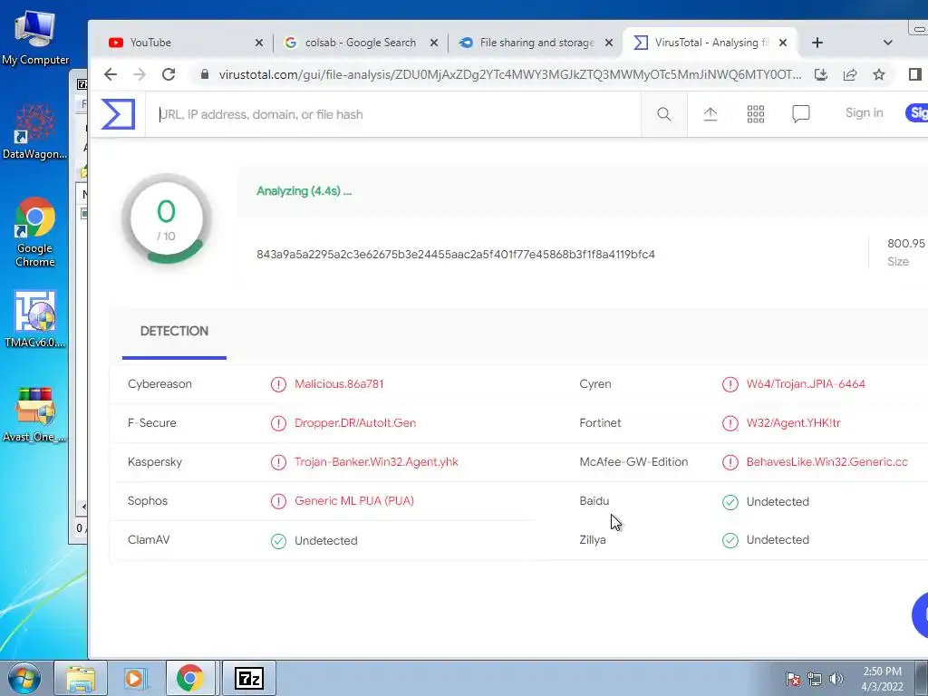Viewport: 928px width, 696px height.
Task: Click the alert icon beside Fortinet result
Action: click(x=730, y=424)
